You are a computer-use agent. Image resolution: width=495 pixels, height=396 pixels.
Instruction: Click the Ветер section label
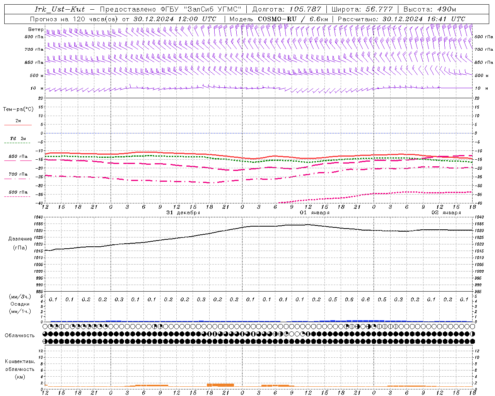click(x=36, y=29)
